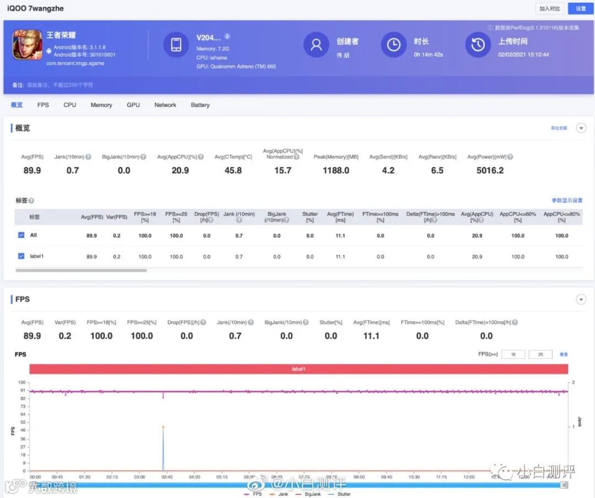Screen dimensions: 595x498
Task: Click help icon next to Avg(AppCPU)[%] in overview
Action: pyautogui.click(x=201, y=157)
